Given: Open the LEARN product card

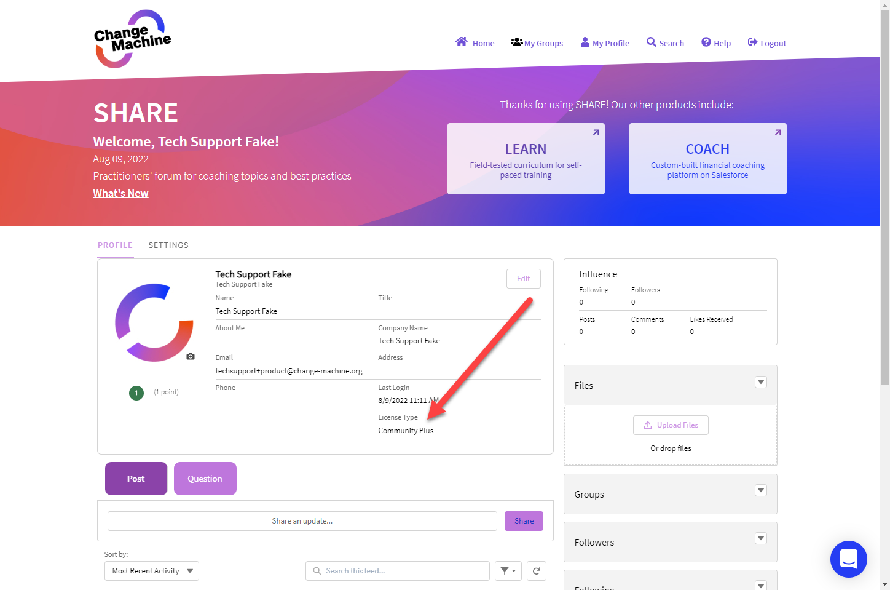Looking at the screenshot, I should click(x=526, y=159).
